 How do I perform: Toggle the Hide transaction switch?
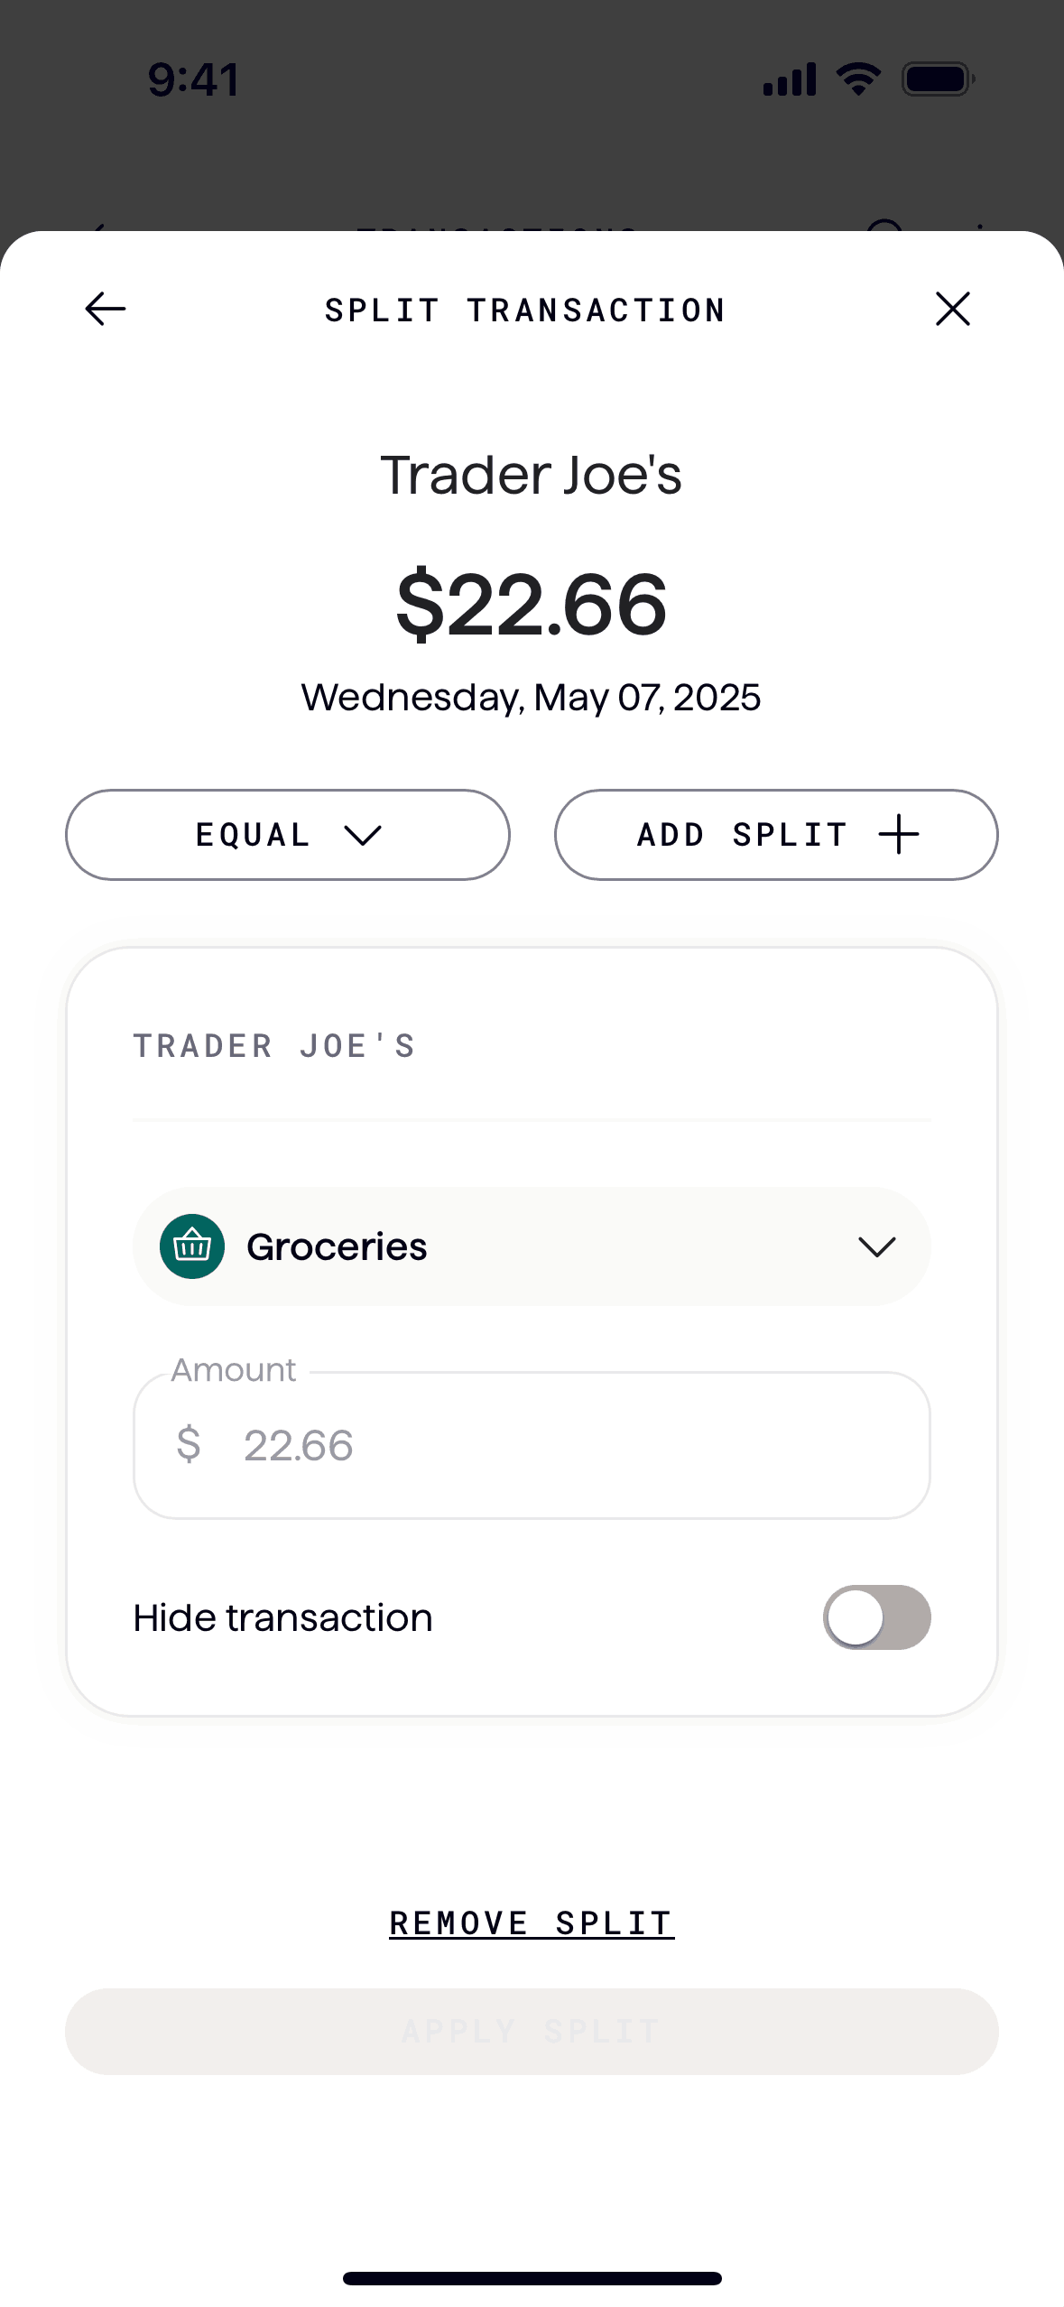876,1617
